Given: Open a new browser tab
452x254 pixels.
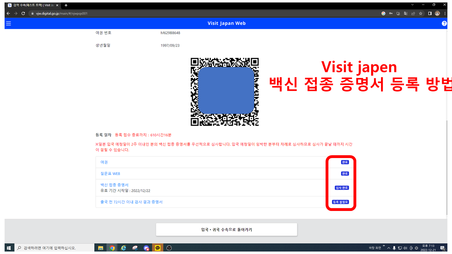Looking at the screenshot, I should pyautogui.click(x=66, y=5).
